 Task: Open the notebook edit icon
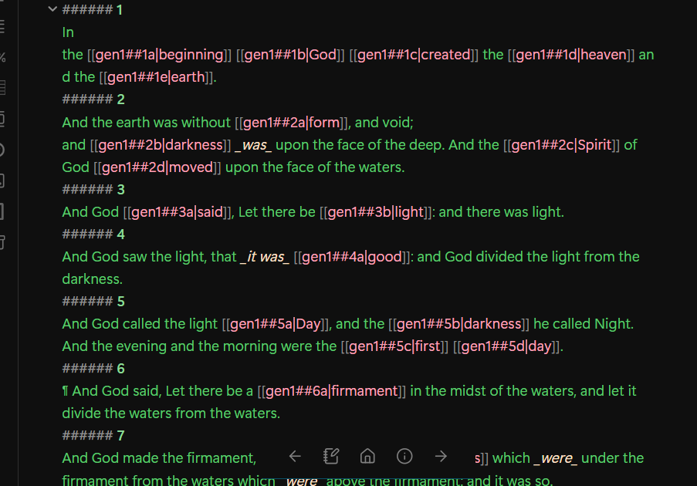pos(331,456)
